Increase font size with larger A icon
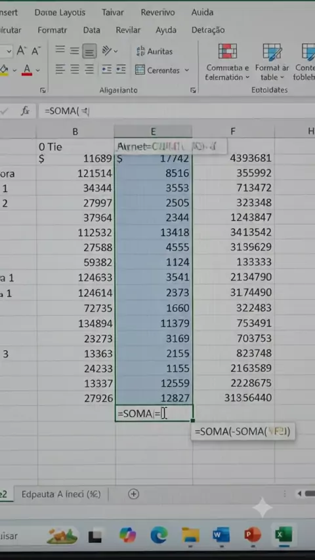 [22, 51]
